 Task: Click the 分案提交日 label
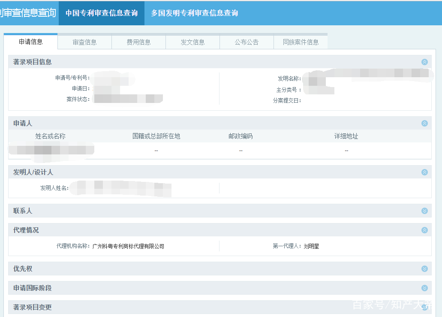[287, 101]
